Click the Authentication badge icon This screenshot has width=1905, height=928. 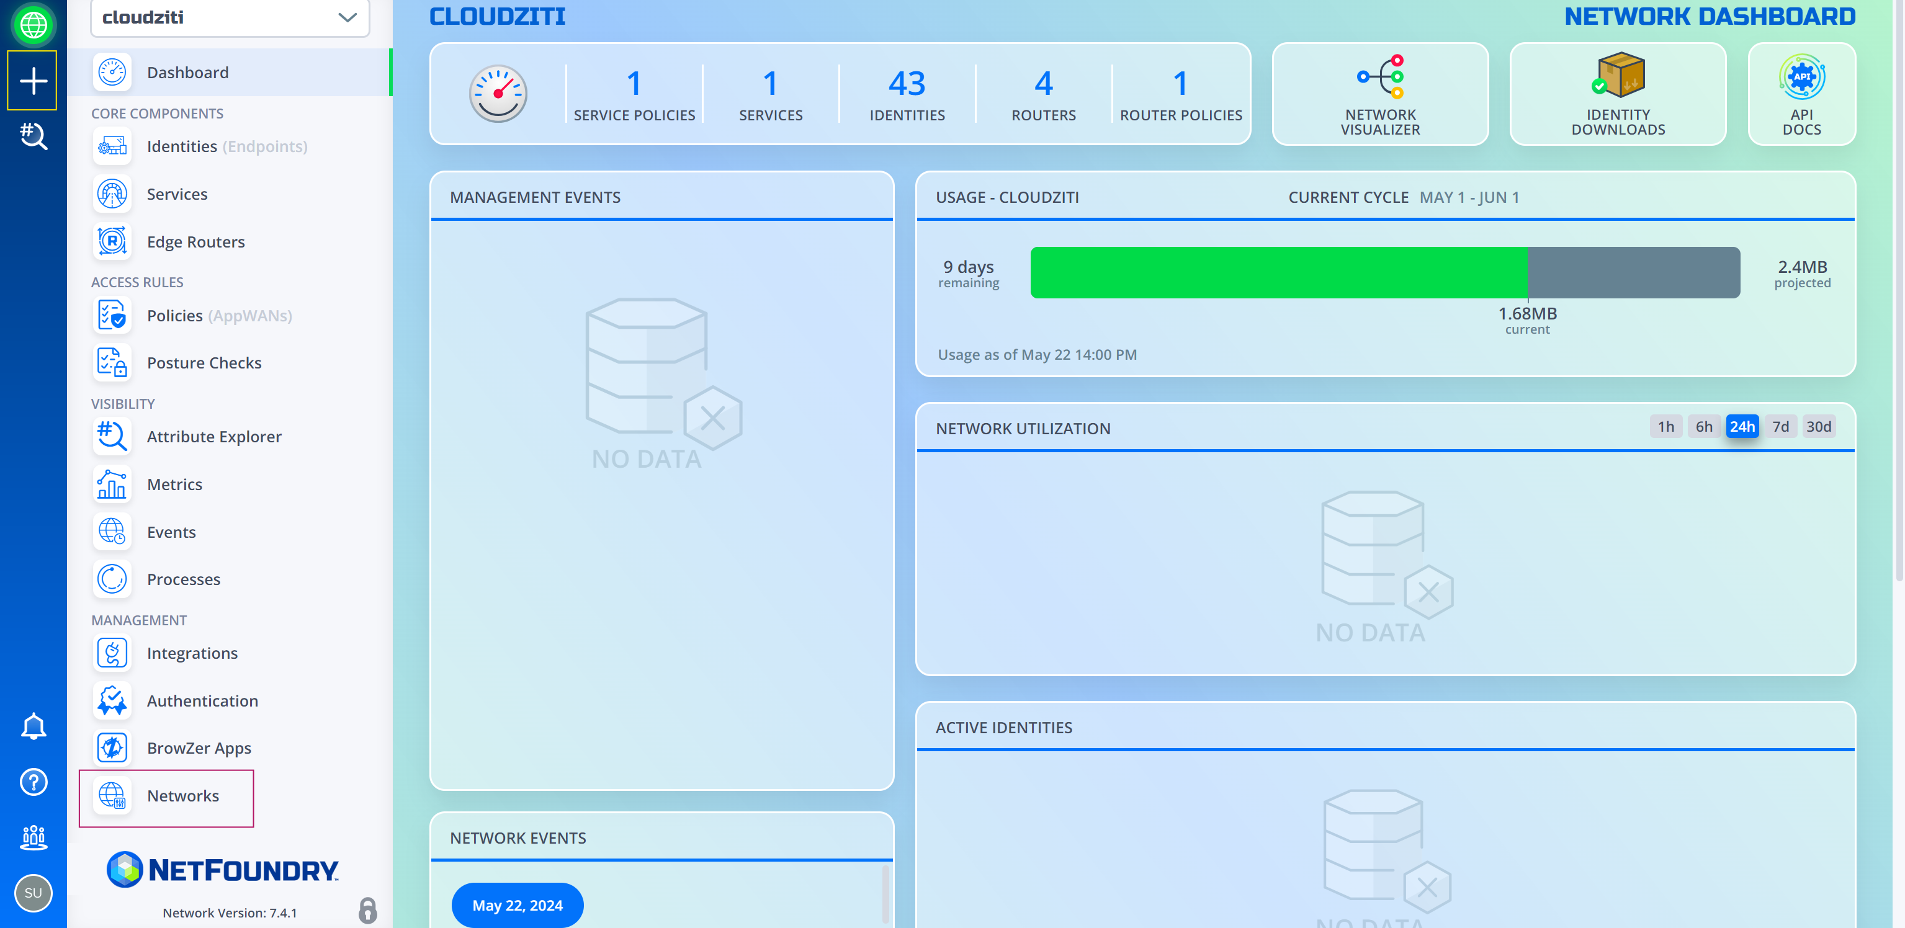click(x=112, y=700)
